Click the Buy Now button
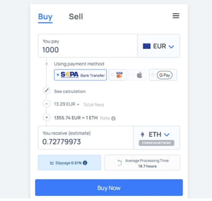Image resolution: width=212 pixels, height=201 pixels. click(x=109, y=188)
